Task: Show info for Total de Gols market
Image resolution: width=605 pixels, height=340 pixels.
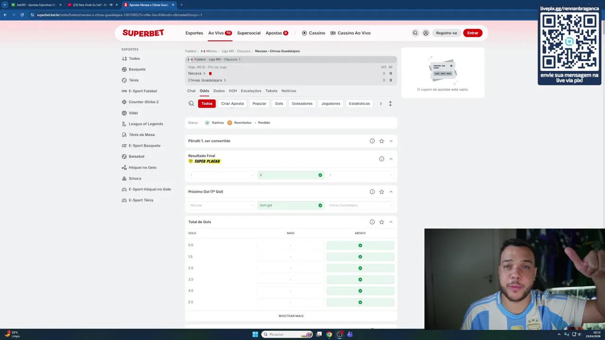Action: click(x=372, y=222)
